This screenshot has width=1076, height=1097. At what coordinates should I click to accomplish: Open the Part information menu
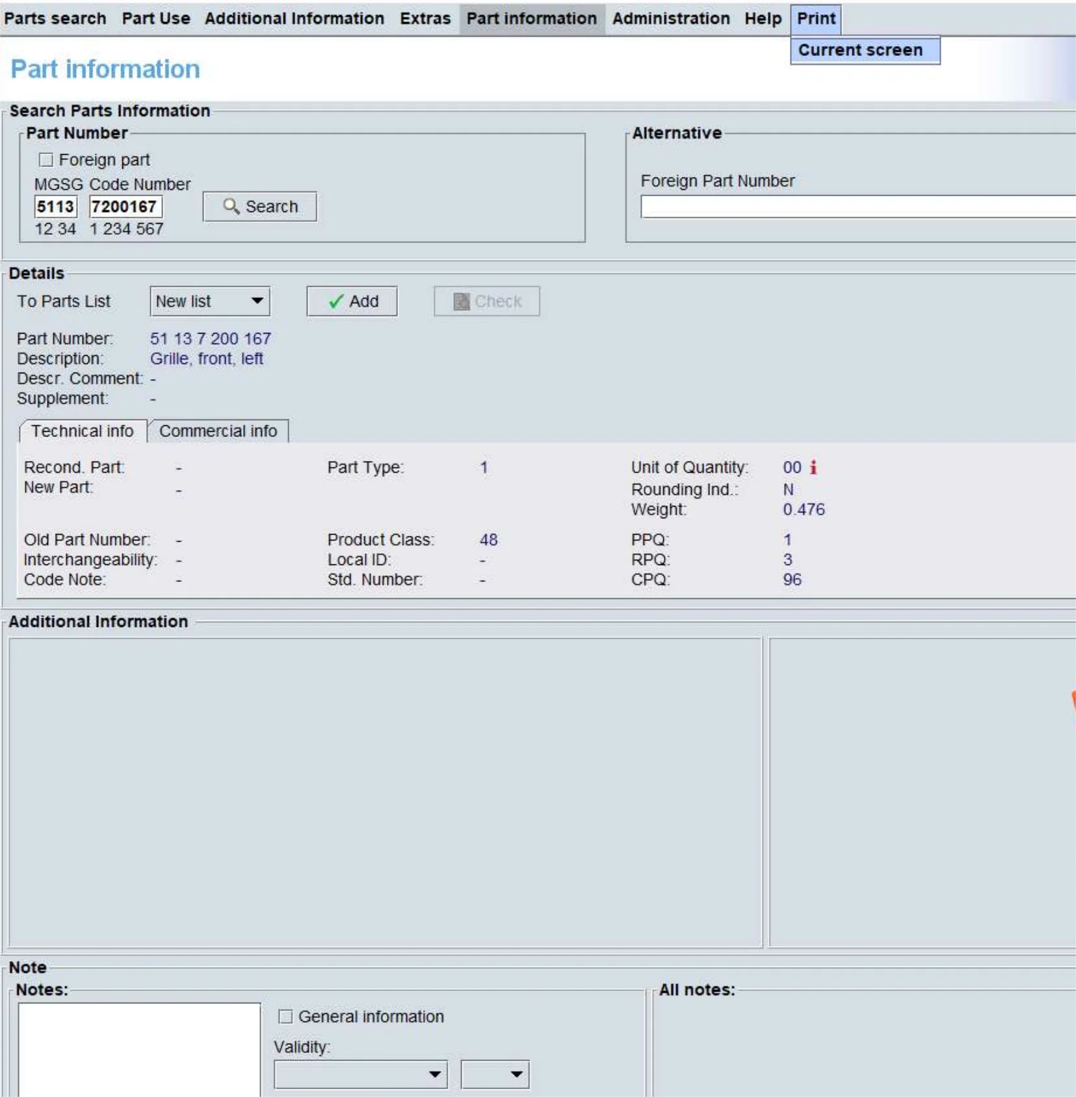tap(532, 18)
